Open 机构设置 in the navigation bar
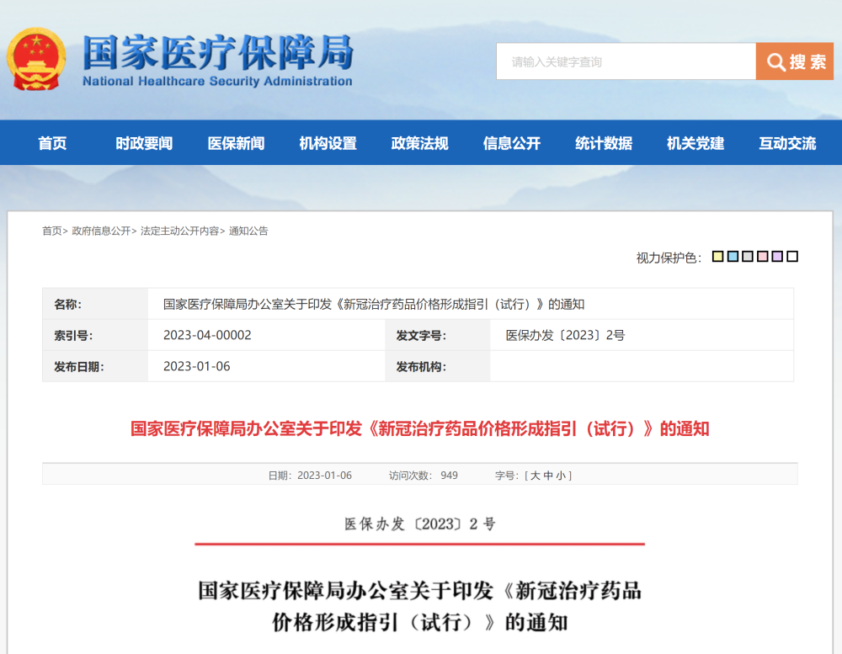Image resolution: width=842 pixels, height=654 pixels. coord(328,143)
